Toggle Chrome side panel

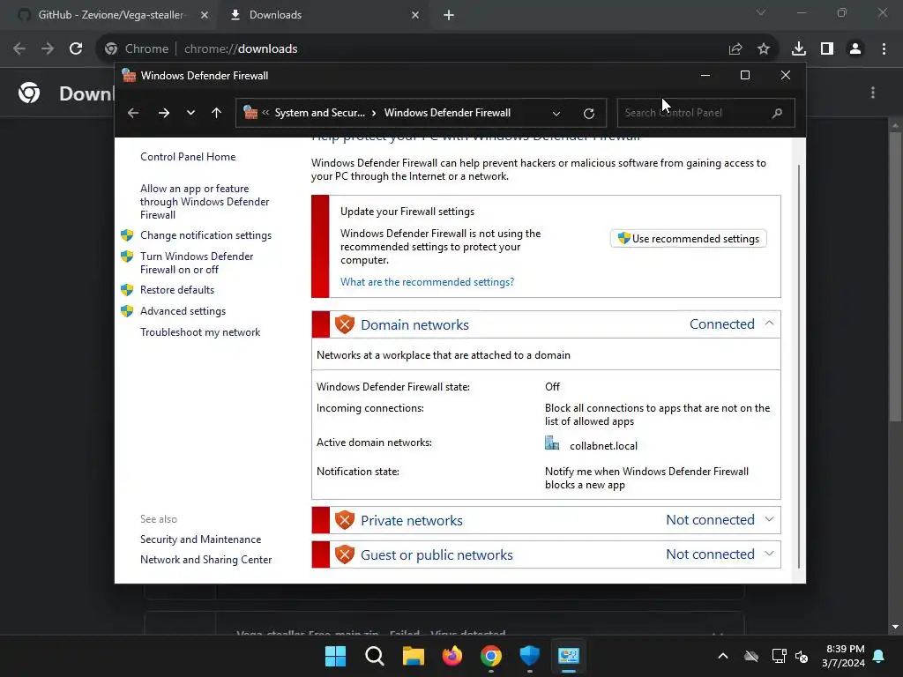coord(827,49)
